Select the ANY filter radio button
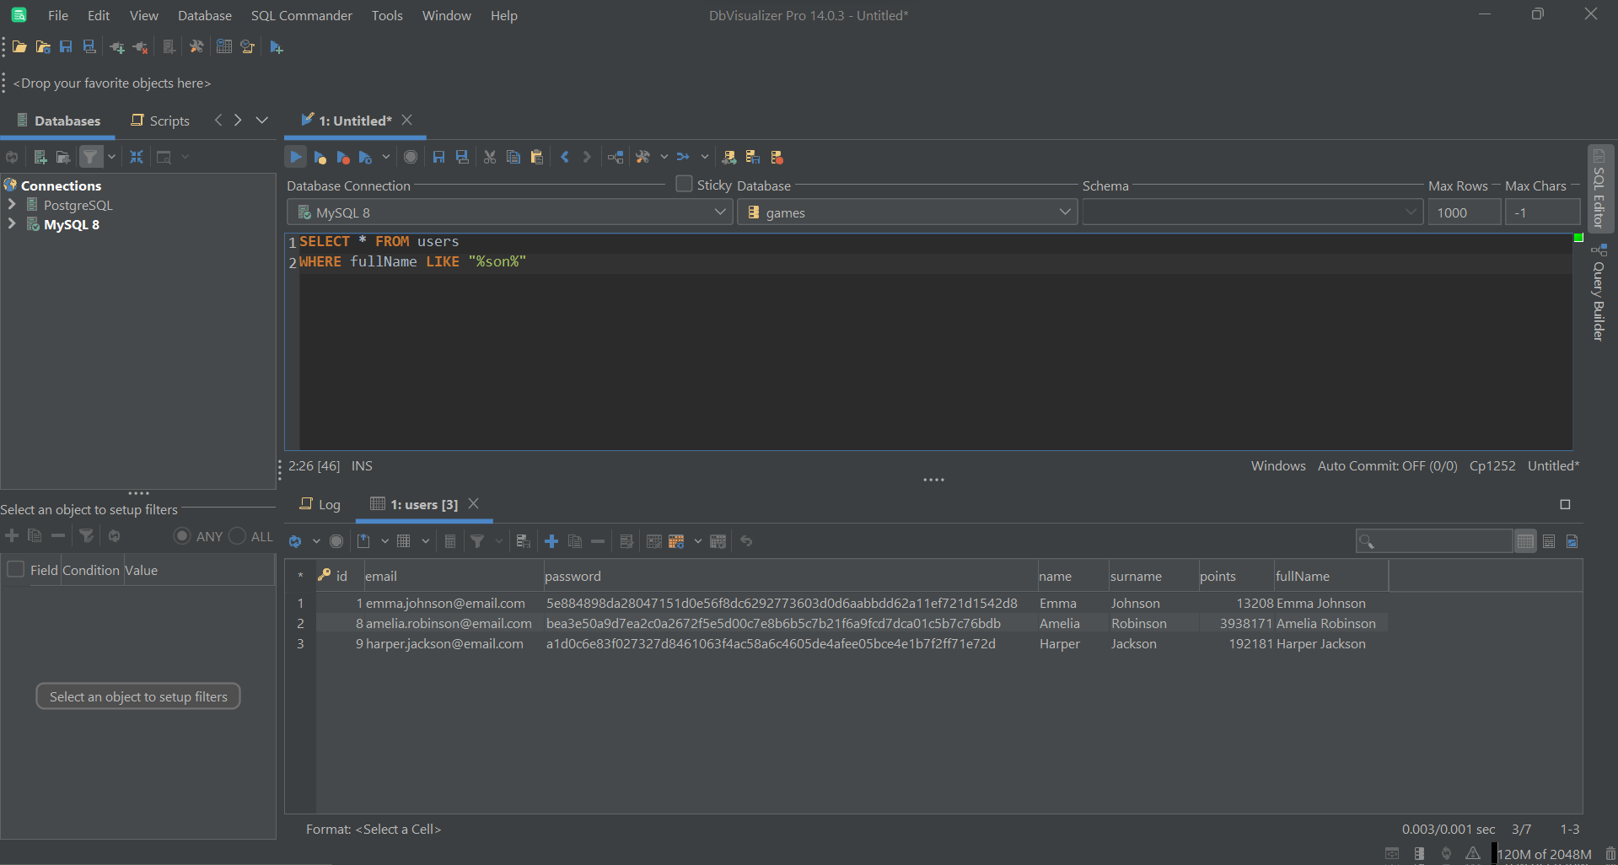The image size is (1618, 865). coord(181,536)
